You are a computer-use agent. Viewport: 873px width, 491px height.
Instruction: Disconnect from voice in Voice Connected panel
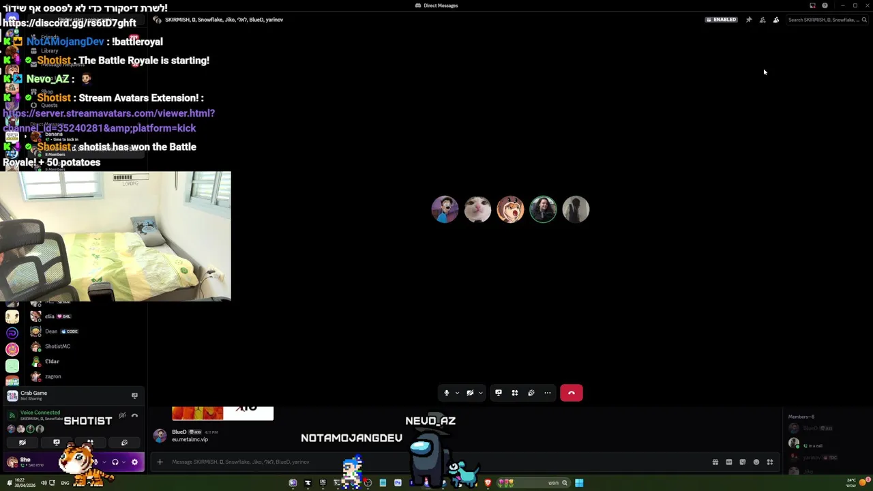[135, 415]
